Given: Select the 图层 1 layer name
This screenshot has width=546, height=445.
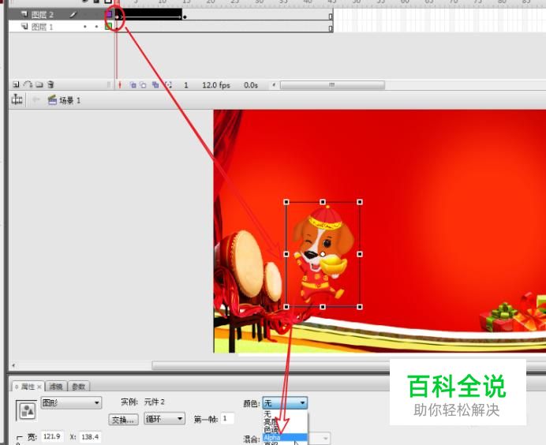Looking at the screenshot, I should click(42, 27).
